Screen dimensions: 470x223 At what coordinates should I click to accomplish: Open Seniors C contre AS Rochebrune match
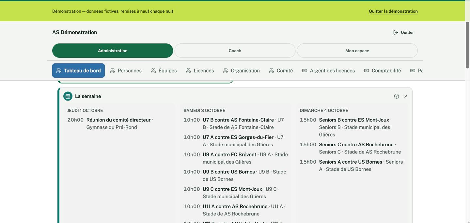356,144
